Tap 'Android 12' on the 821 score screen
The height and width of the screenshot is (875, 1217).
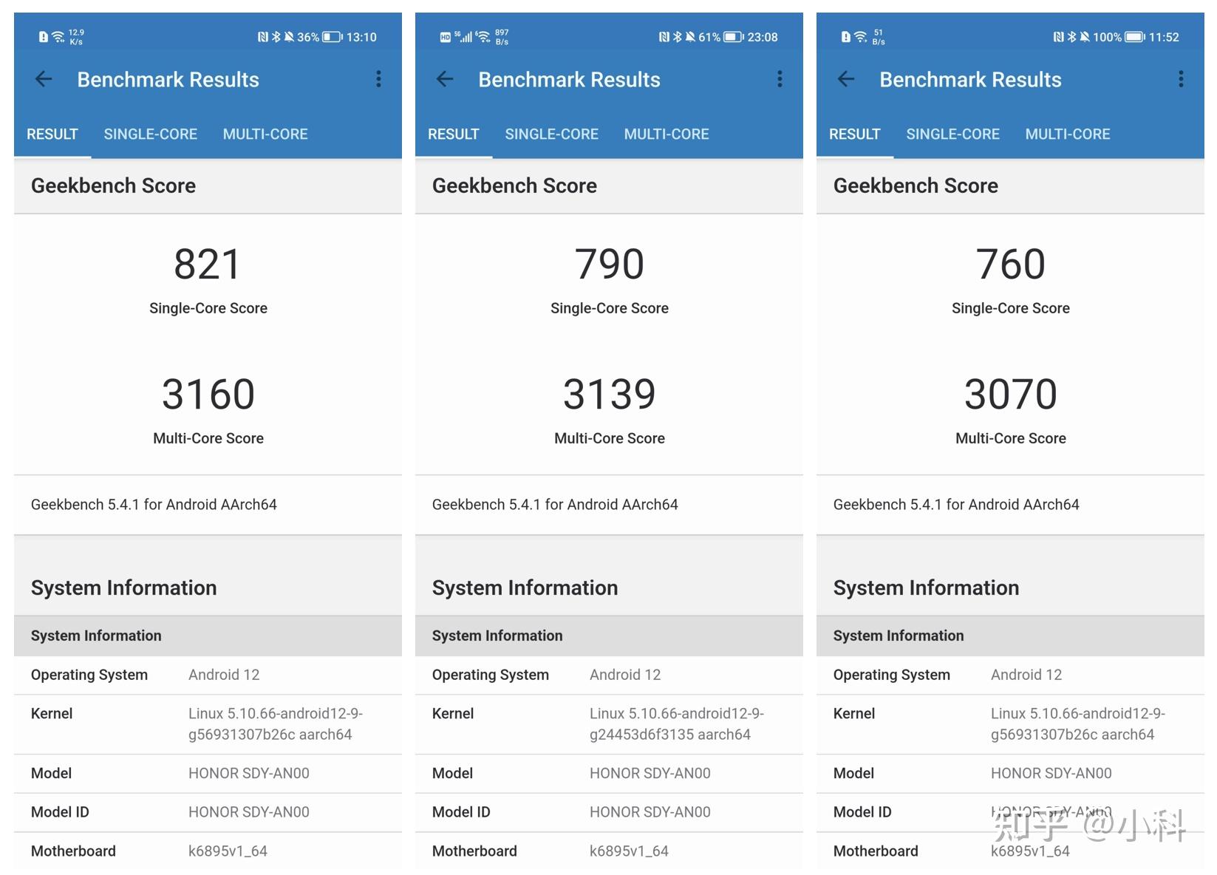point(224,675)
